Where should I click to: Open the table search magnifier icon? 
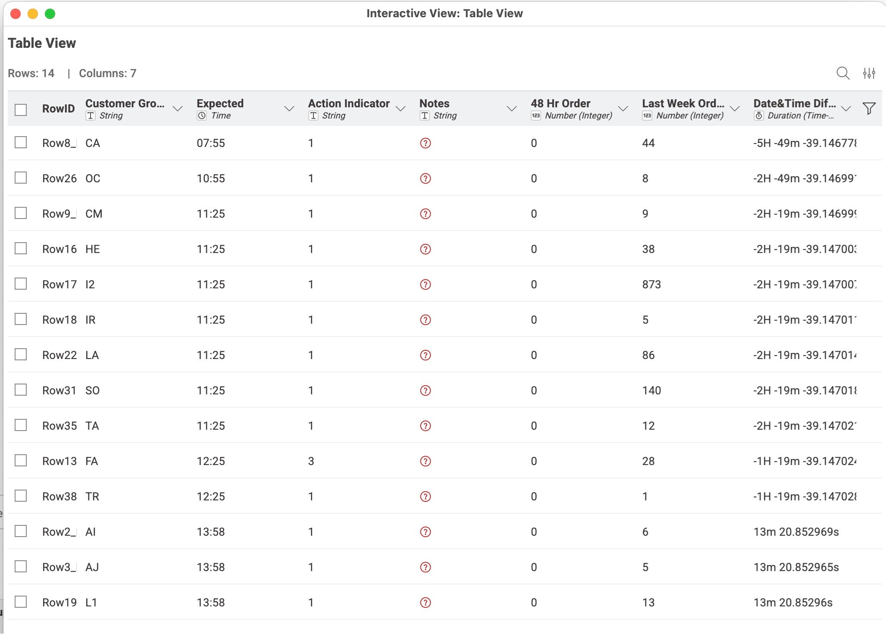(x=842, y=73)
